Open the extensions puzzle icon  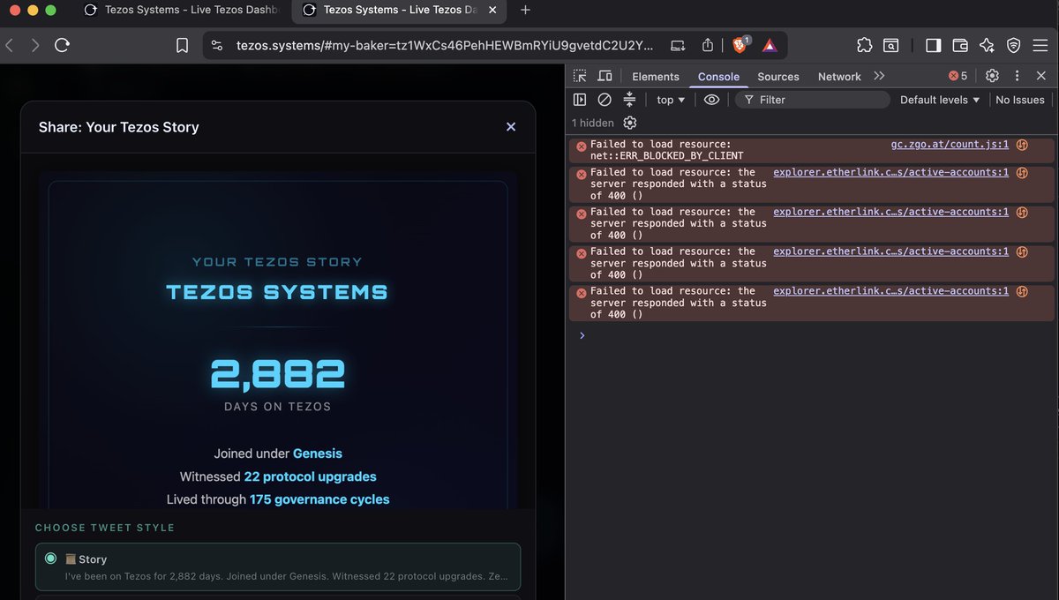(865, 45)
